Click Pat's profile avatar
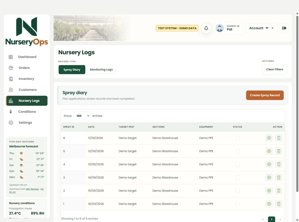Viewport: 299px width, 222px height. pyautogui.click(x=220, y=28)
